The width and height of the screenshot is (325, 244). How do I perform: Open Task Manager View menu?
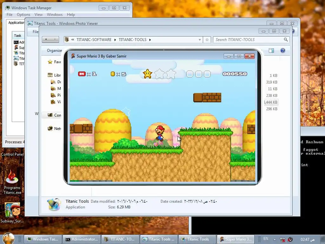38,15
